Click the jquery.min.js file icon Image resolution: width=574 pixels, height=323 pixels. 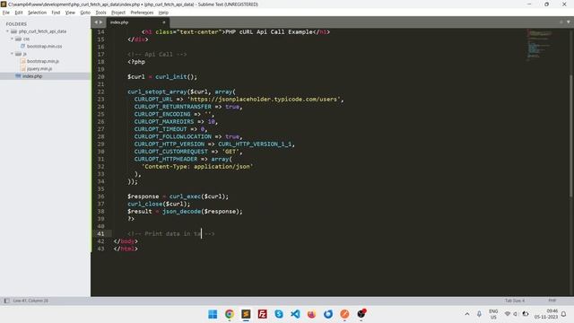(23, 68)
